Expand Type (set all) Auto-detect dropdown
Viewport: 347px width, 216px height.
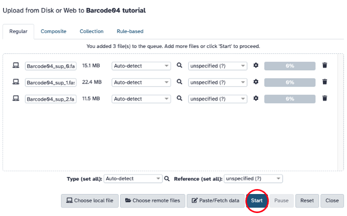coord(133,179)
